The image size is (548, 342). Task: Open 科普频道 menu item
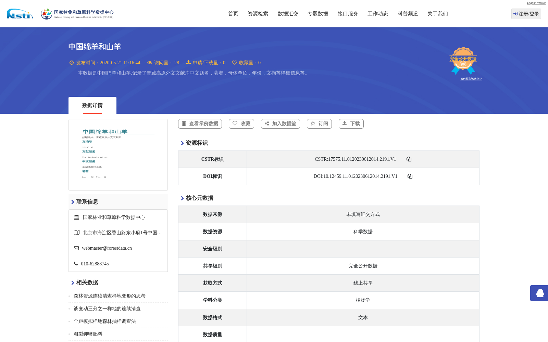(408, 14)
